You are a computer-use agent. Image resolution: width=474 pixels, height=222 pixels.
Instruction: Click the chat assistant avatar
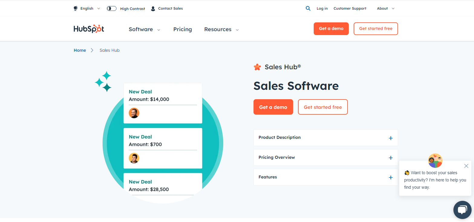(435, 161)
